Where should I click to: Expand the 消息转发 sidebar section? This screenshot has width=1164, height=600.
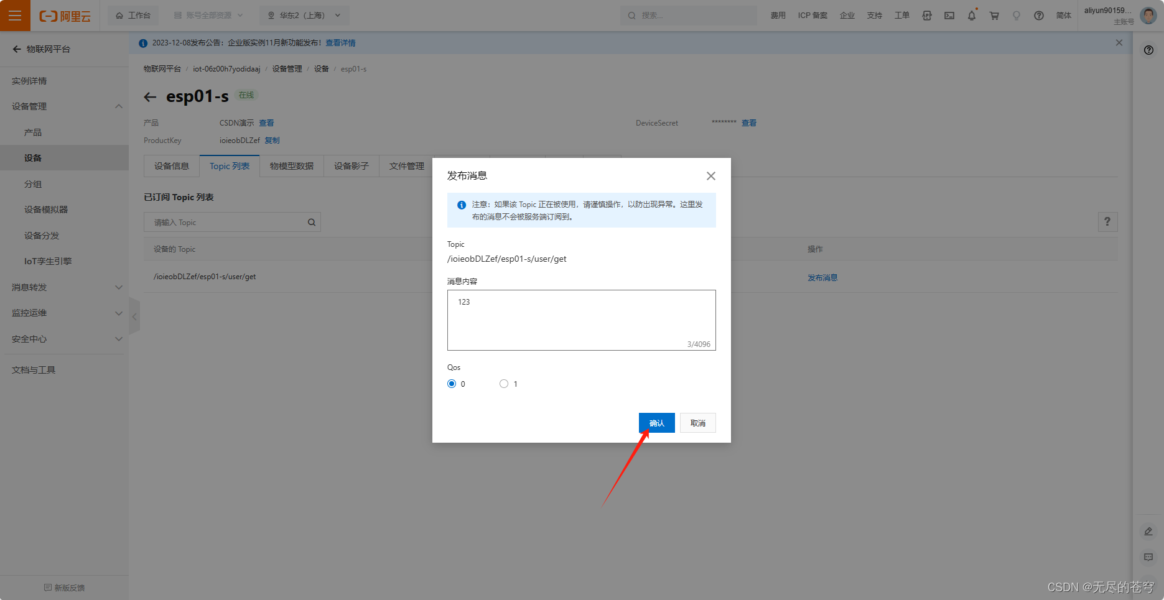[x=64, y=287]
